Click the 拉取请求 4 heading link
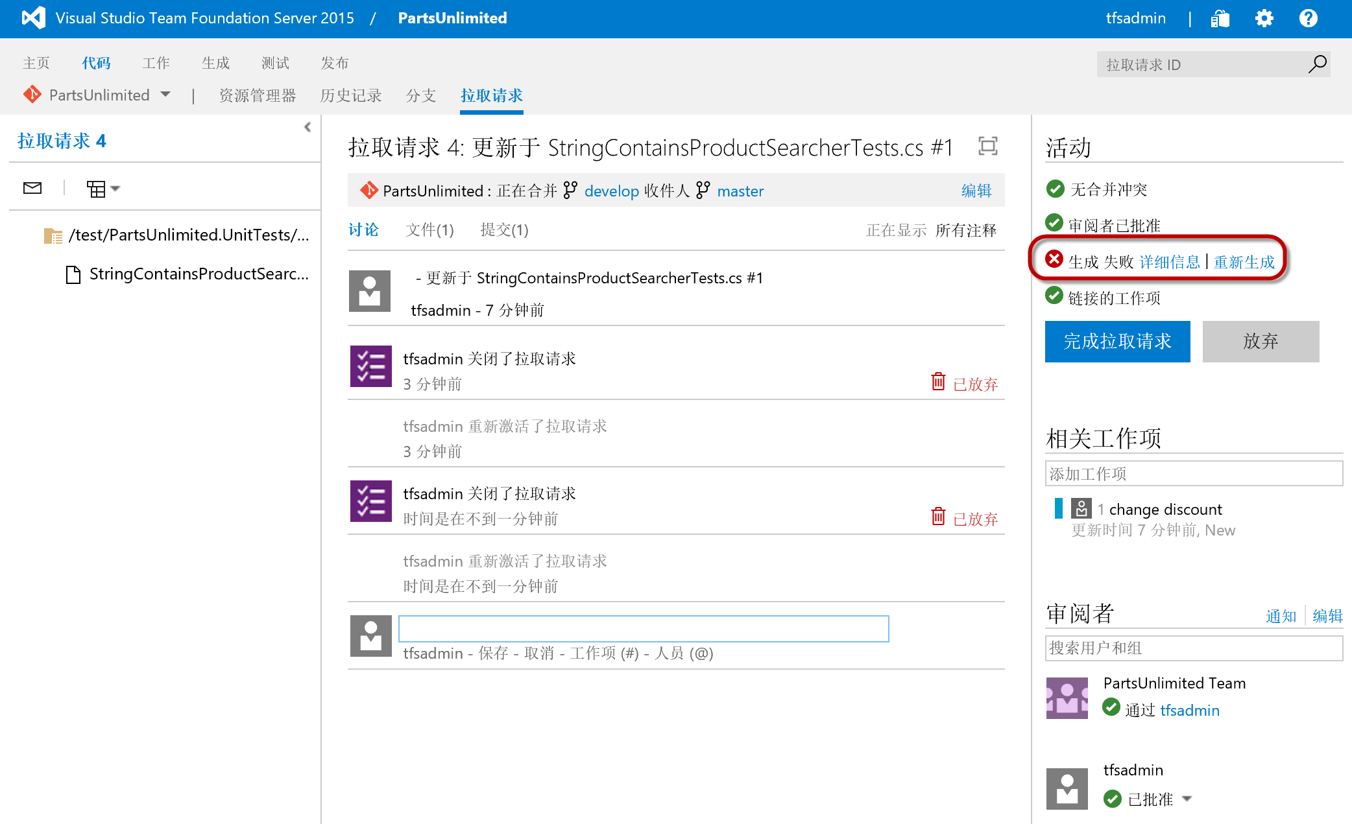Screen dimensions: 1352x824 click(62, 141)
